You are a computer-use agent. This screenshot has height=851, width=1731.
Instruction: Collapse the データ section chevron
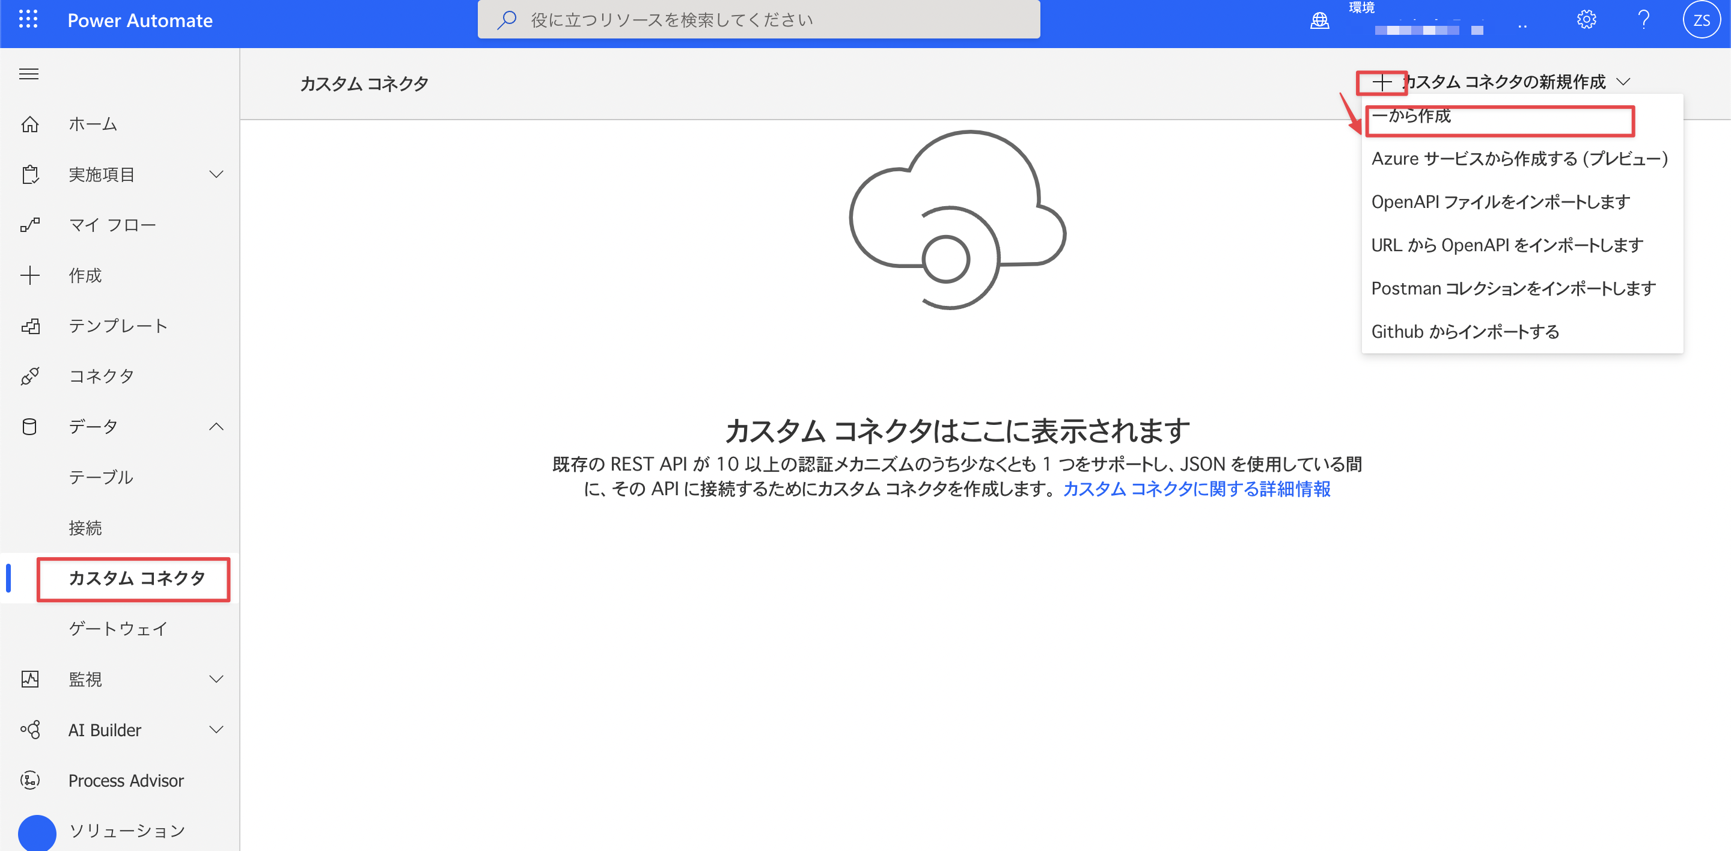(216, 427)
